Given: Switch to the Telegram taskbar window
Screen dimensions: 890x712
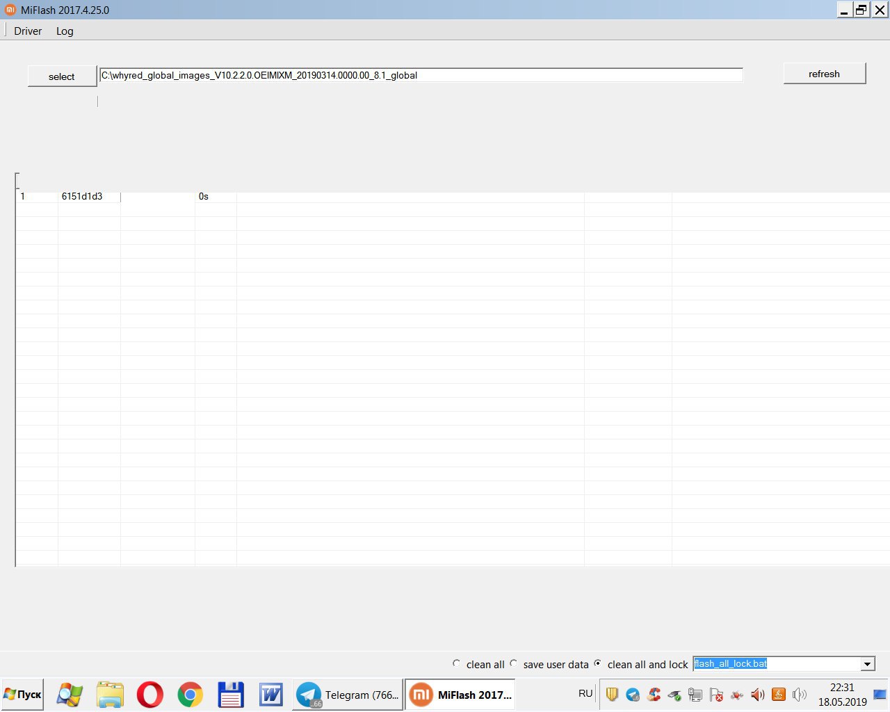Looking at the screenshot, I should tap(347, 695).
